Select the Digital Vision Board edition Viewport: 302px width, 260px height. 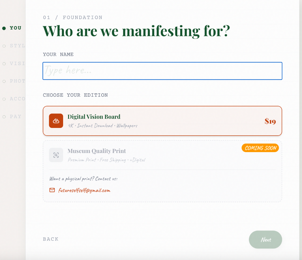point(162,121)
